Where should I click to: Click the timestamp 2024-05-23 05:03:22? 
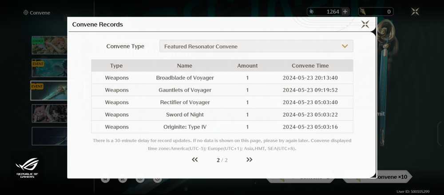tap(310, 115)
